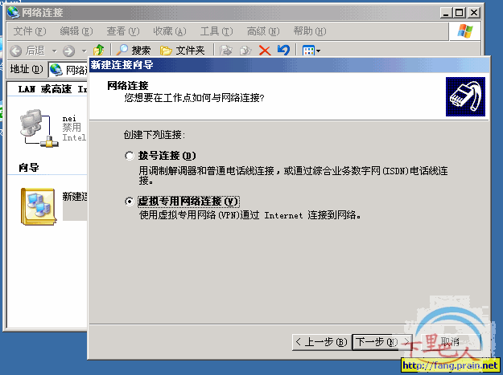Expand the Forward button history dropdown arrow
Viewport: 503px width, 375px height.
click(x=83, y=51)
